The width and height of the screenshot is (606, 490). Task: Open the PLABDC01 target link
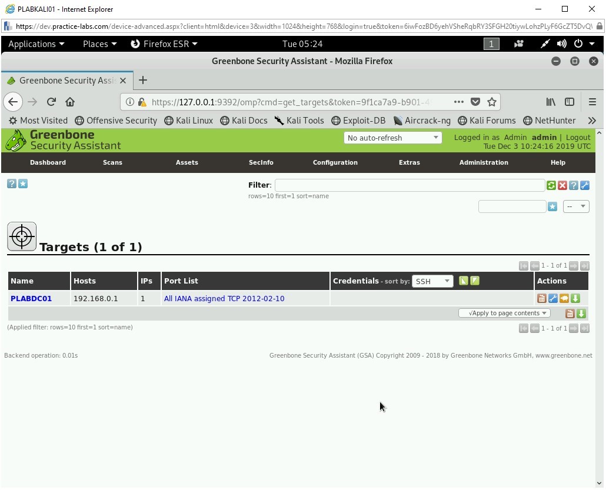coord(31,298)
